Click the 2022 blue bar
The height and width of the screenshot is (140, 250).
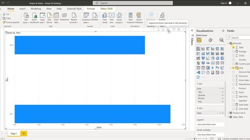80,45
